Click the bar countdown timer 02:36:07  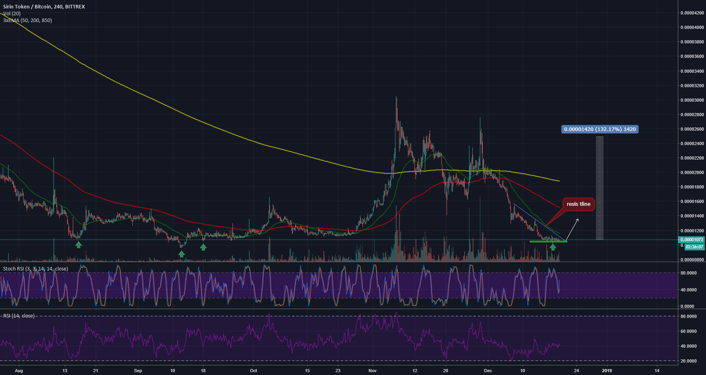pyautogui.click(x=694, y=247)
